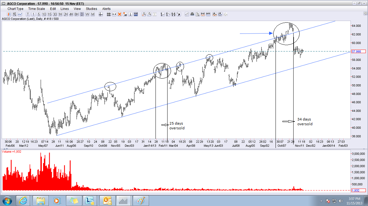
Task: Open Outlook from the taskbar
Action: pos(107,201)
